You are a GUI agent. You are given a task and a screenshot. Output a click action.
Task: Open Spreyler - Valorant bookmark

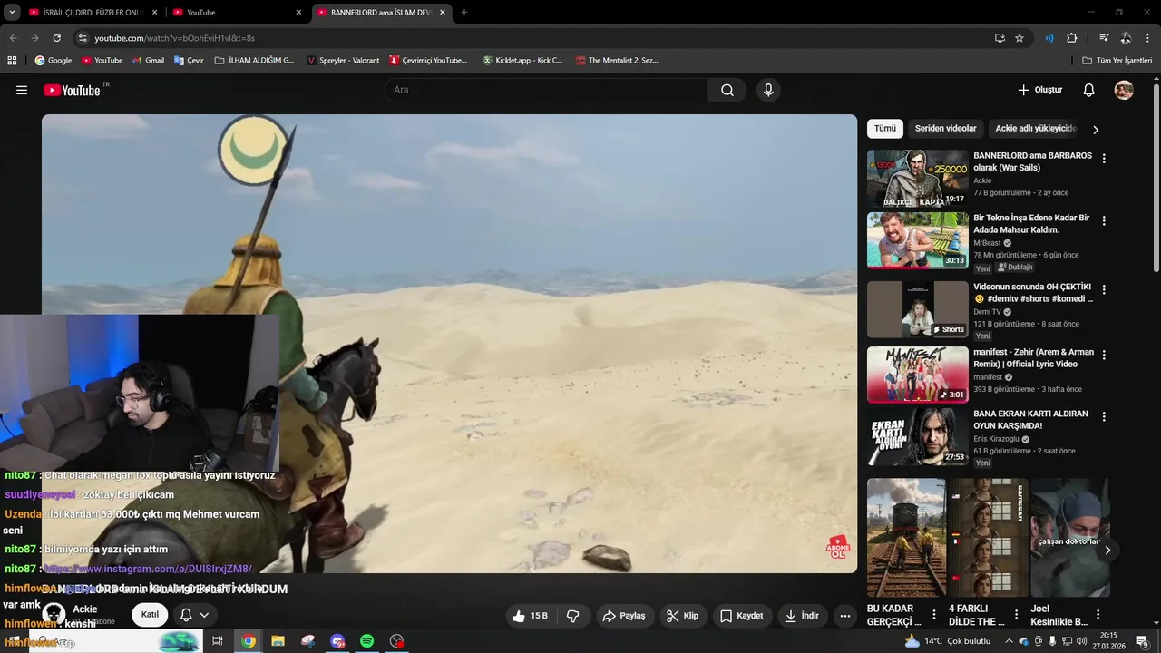pyautogui.click(x=343, y=61)
